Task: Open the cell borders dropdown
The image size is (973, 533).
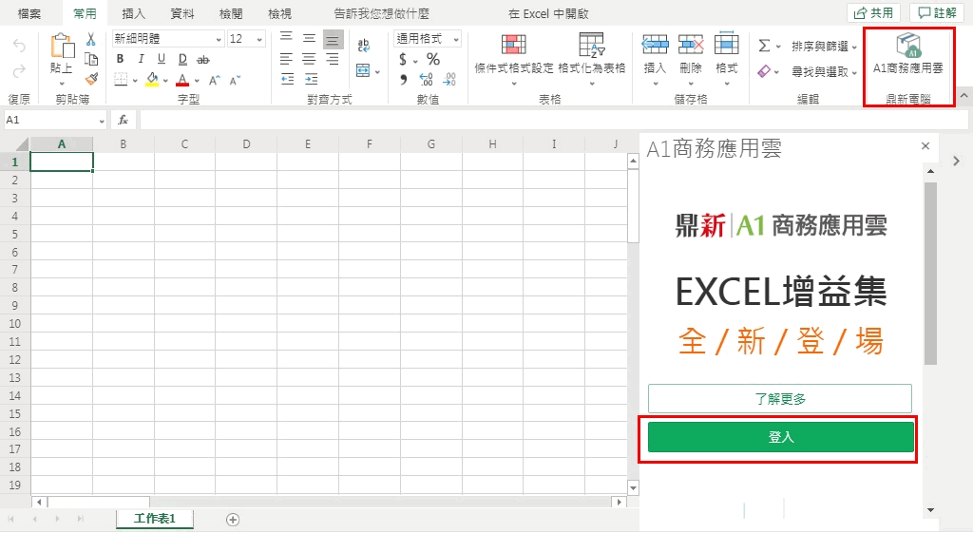Action: 135,80
